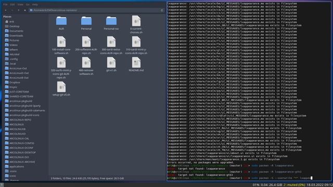Image resolution: width=333 pixels, height=187 pixels.
Task: Open the File menu
Action: pyautogui.click(x=5, y=5)
